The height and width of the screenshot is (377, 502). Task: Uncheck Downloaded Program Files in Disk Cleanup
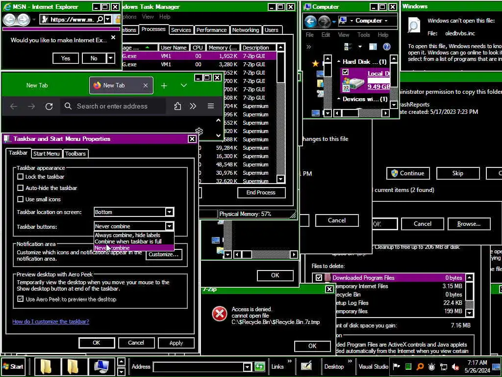point(319,278)
